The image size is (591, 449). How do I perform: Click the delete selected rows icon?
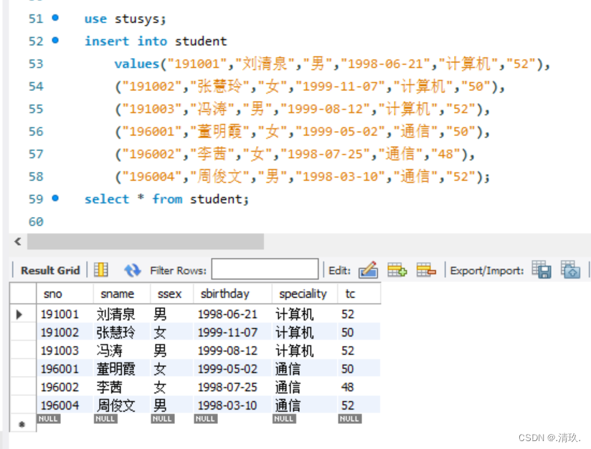pos(427,271)
